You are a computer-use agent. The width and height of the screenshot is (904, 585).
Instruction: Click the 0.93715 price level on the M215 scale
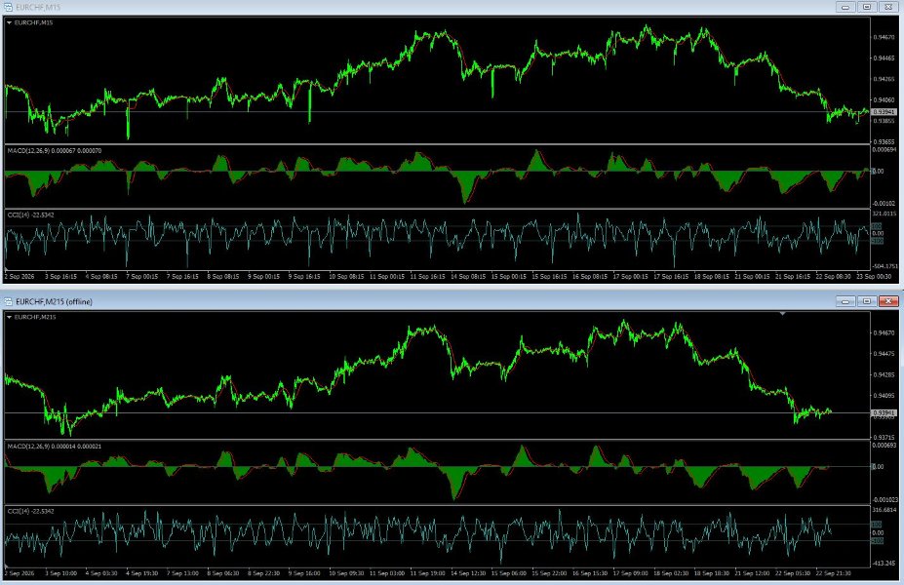coord(884,438)
